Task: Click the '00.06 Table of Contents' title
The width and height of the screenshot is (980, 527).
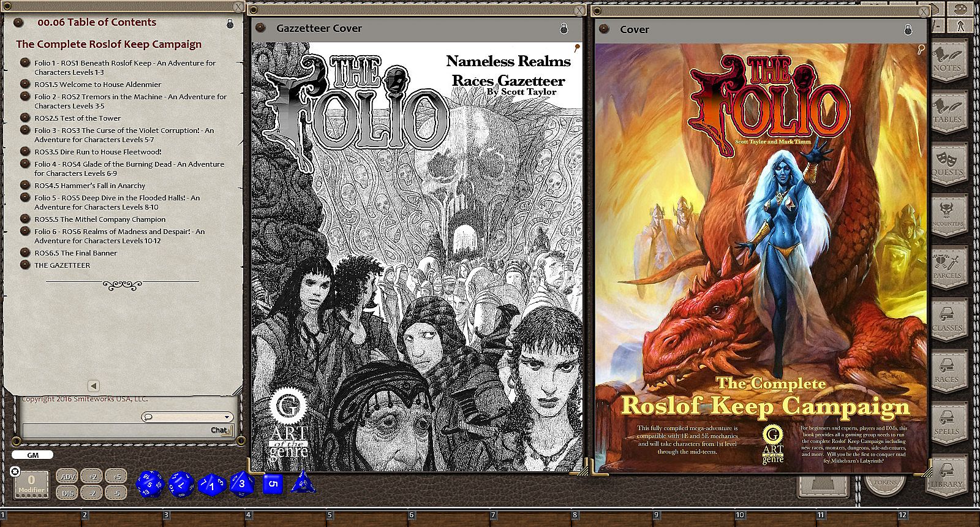Action: coord(97,22)
